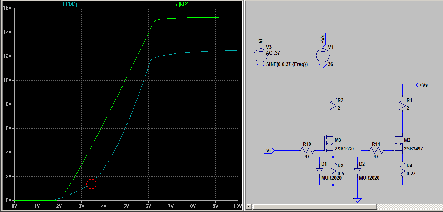Click the V1 voltage source symbol
Screen dimensions: 443x212
coord(323,55)
